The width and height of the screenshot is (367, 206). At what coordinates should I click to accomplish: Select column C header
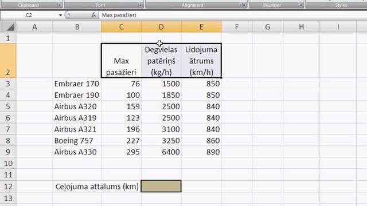coord(121,27)
